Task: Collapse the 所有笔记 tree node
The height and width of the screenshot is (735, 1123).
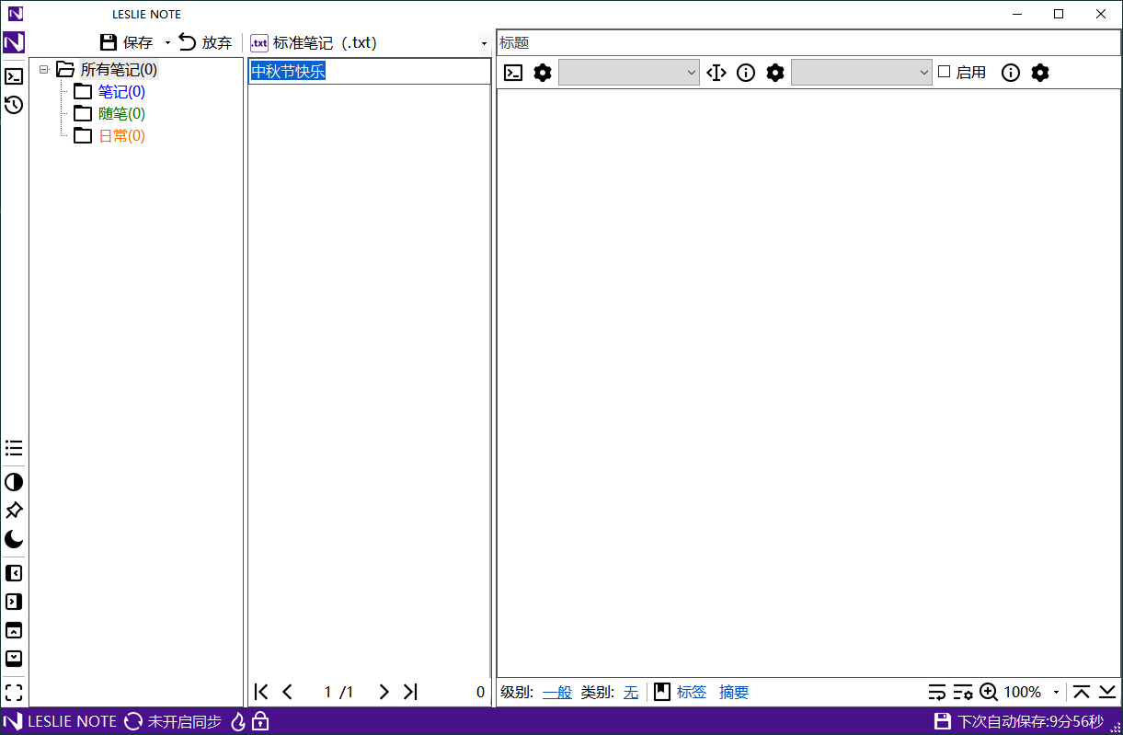Action: click(43, 70)
